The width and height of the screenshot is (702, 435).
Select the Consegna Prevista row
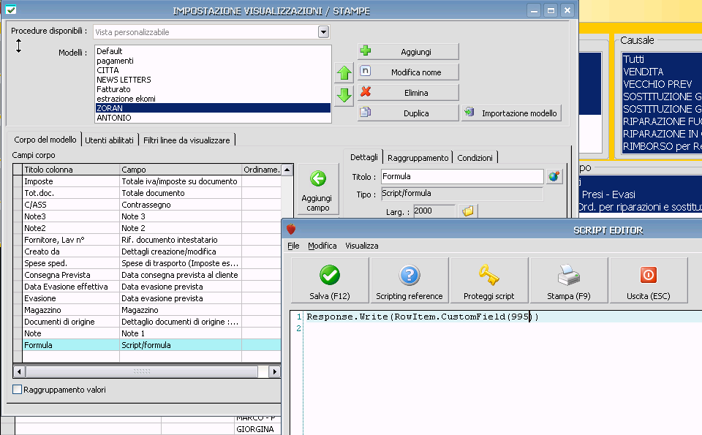tap(152, 275)
